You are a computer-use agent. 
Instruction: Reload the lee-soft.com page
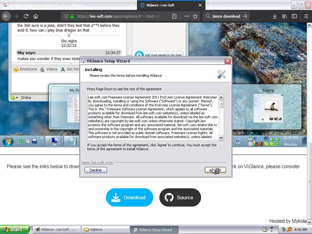[26, 16]
